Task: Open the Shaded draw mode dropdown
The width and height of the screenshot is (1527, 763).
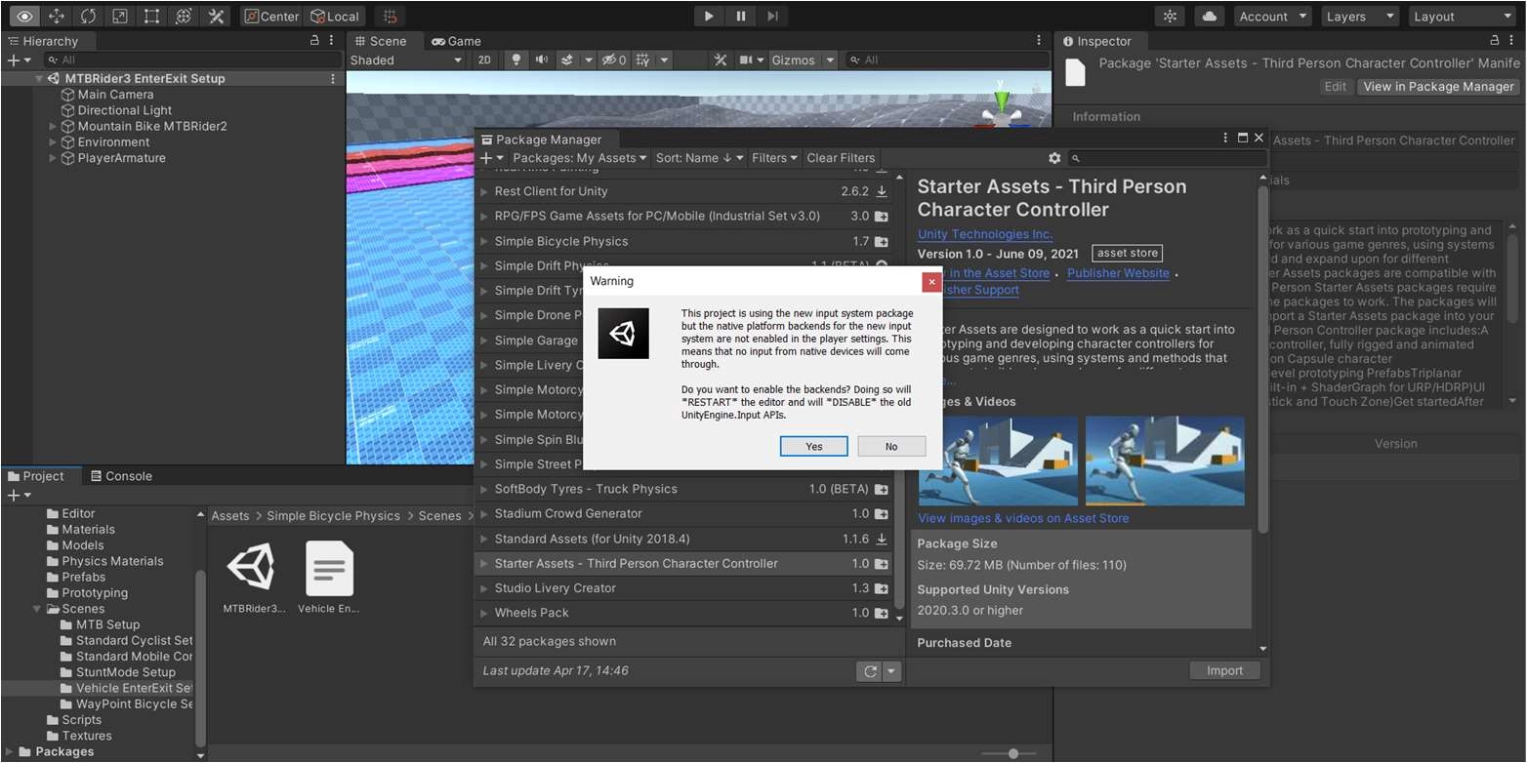Action: pyautogui.click(x=406, y=60)
